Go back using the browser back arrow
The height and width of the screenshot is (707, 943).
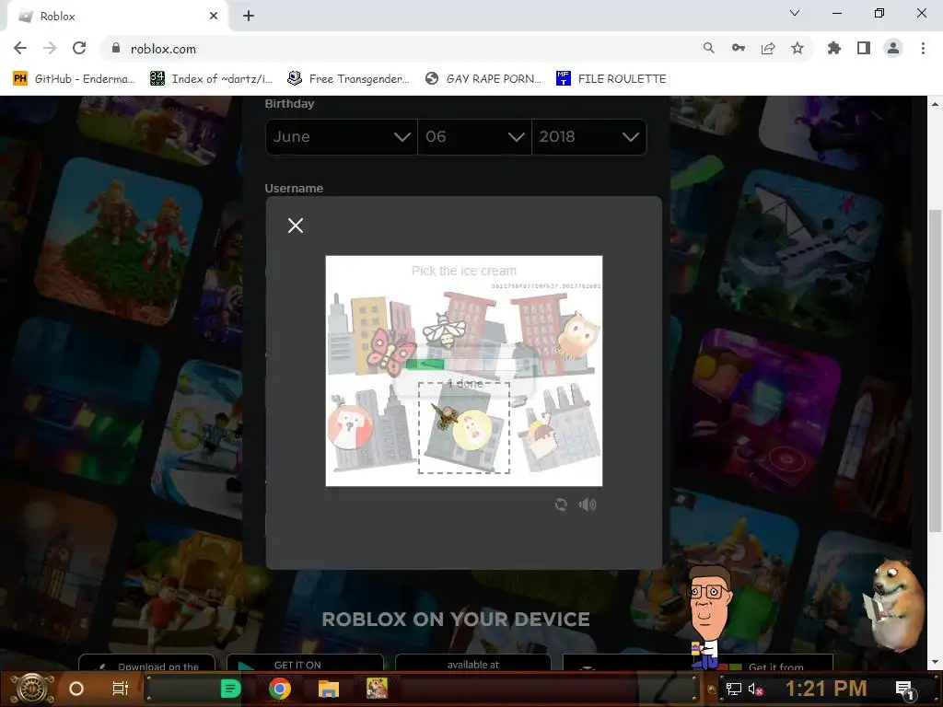click(x=20, y=48)
